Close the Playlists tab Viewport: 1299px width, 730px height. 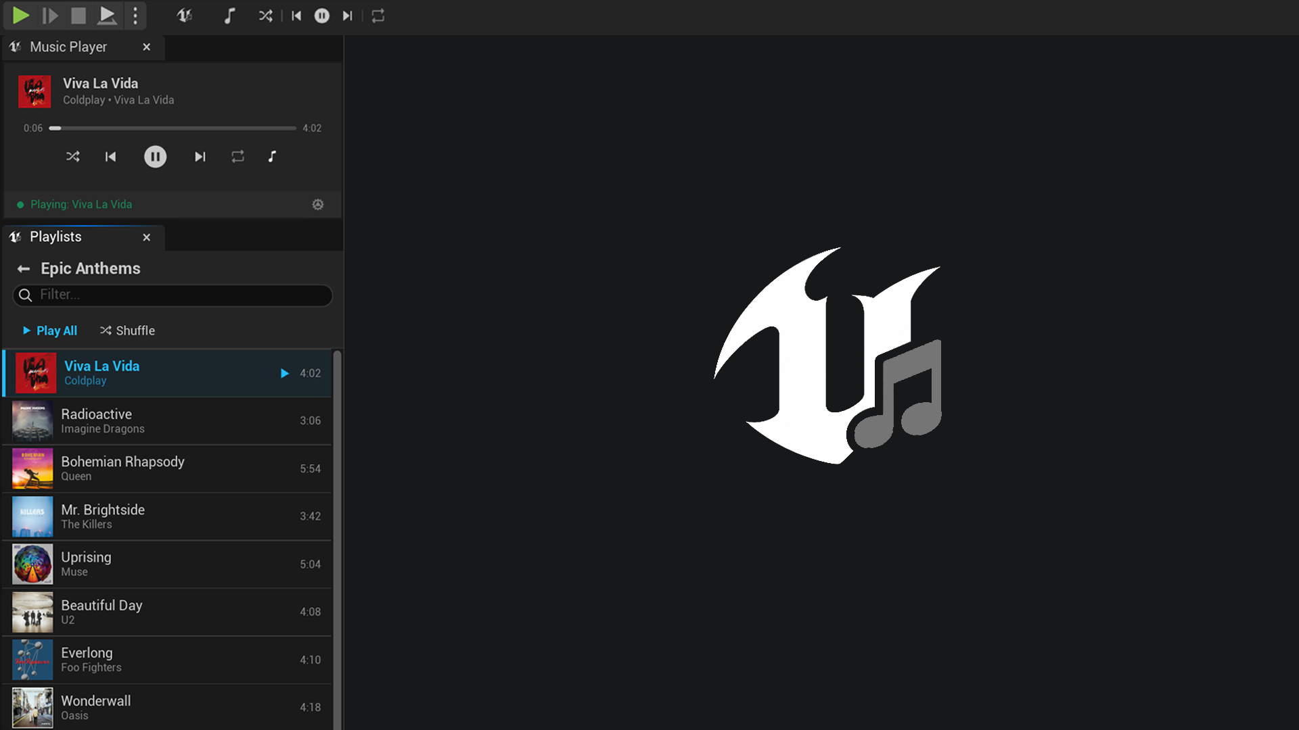[147, 237]
